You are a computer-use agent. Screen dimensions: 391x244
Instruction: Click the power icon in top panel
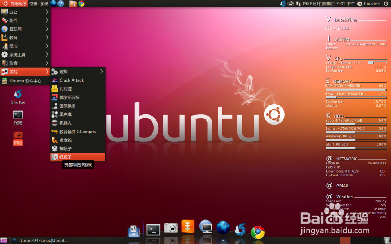tap(386, 4)
